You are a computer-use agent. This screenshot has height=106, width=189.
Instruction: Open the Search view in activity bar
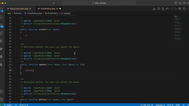pos(1,17)
